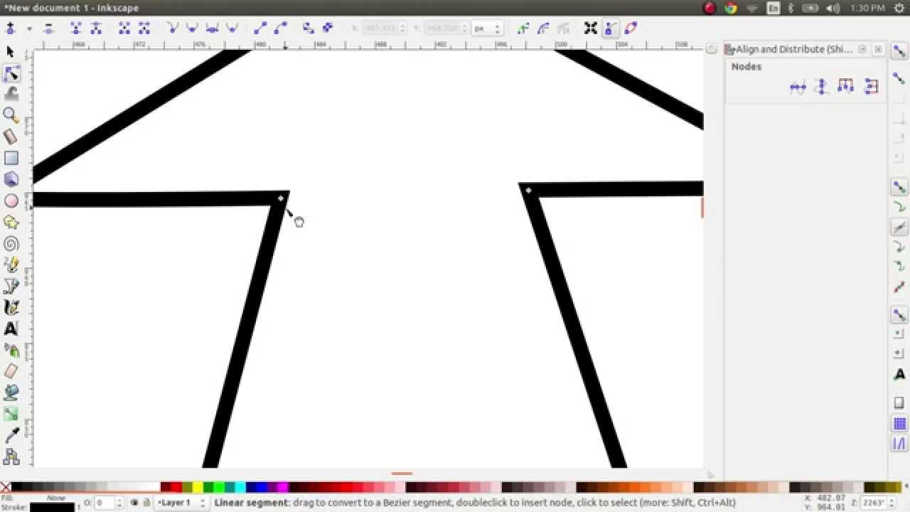Select the Rectangle tool
Viewport: 910px width, 512px height.
11,158
